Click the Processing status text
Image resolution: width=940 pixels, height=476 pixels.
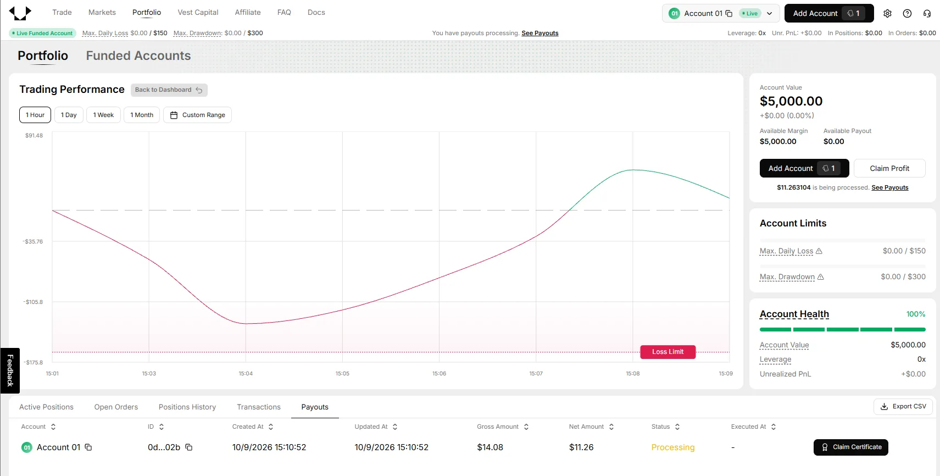[x=673, y=447]
